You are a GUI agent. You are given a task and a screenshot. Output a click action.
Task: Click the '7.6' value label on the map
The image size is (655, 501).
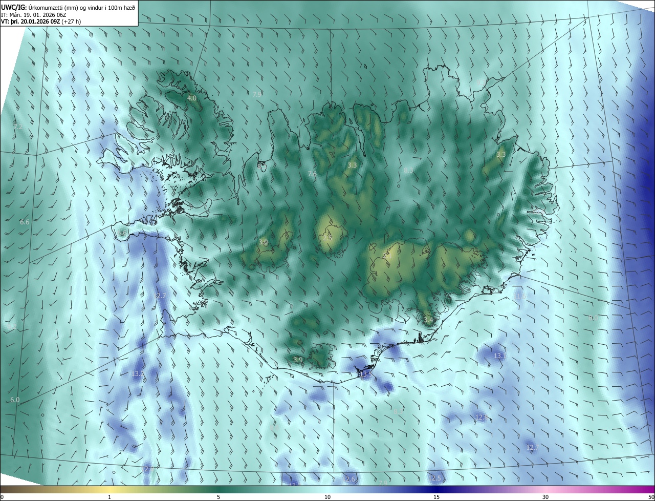[312, 175]
